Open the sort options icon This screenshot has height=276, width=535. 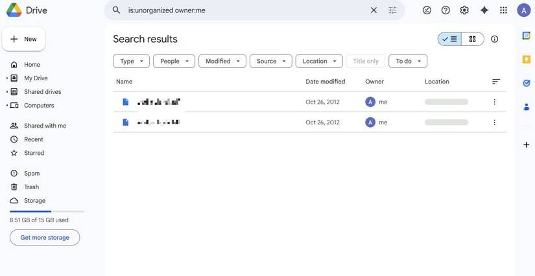496,82
